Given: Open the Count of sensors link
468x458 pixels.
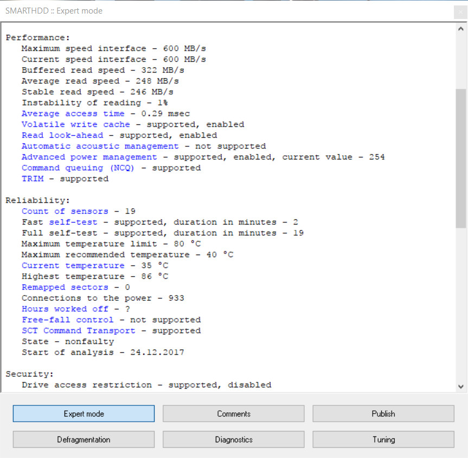Looking at the screenshot, I should pyautogui.click(x=65, y=211).
